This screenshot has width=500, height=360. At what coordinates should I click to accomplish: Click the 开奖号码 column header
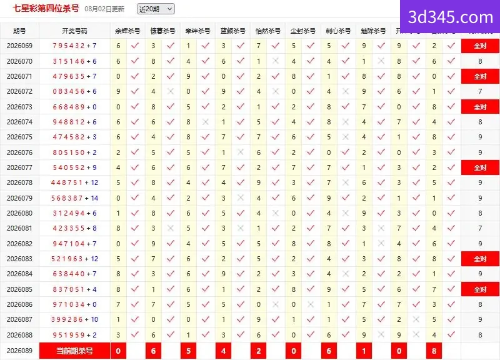click(x=74, y=31)
